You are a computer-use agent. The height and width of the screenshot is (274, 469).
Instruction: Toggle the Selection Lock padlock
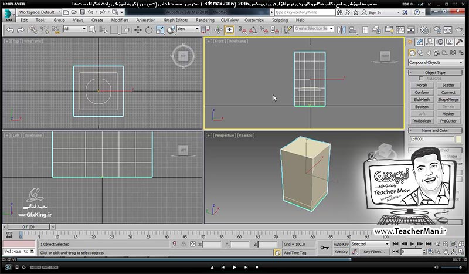(183, 244)
